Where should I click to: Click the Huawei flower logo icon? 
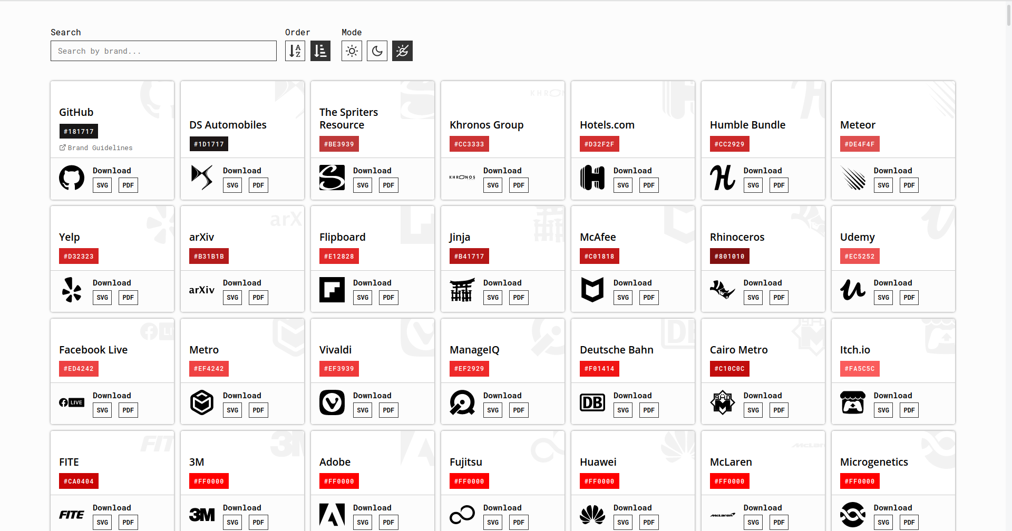tap(592, 515)
